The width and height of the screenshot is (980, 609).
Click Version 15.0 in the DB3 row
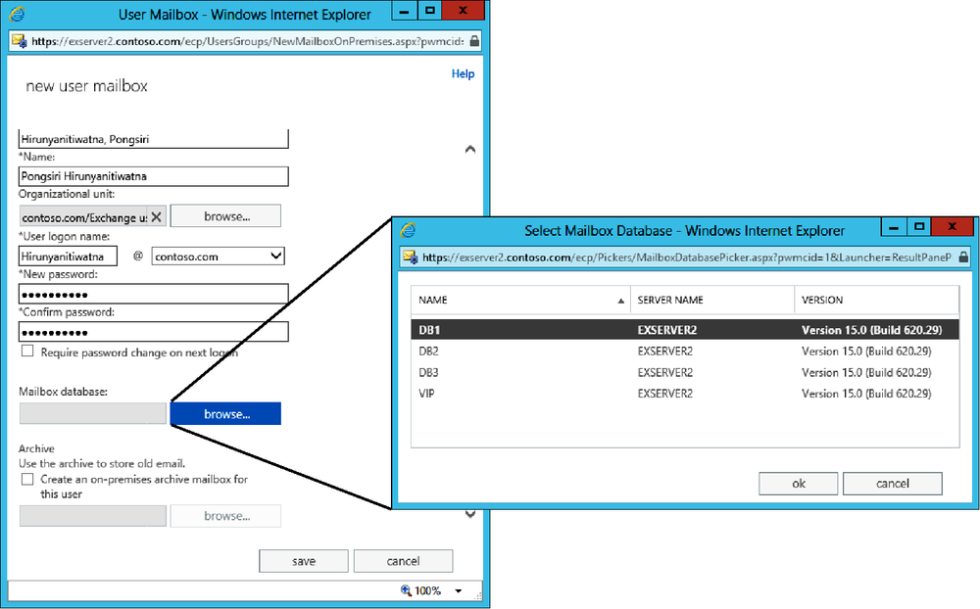click(866, 372)
